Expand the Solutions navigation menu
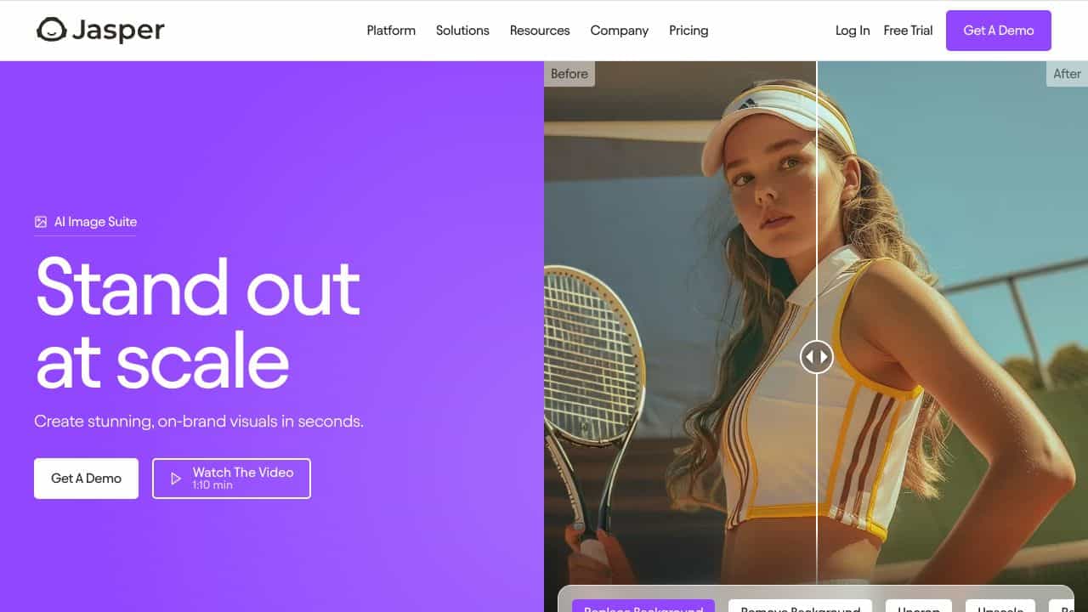 click(x=462, y=31)
